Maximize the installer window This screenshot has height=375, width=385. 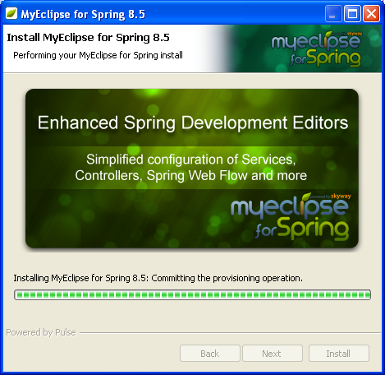pyautogui.click(x=352, y=14)
